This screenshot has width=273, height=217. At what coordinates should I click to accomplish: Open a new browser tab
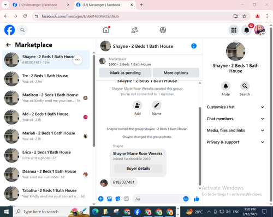141,5
